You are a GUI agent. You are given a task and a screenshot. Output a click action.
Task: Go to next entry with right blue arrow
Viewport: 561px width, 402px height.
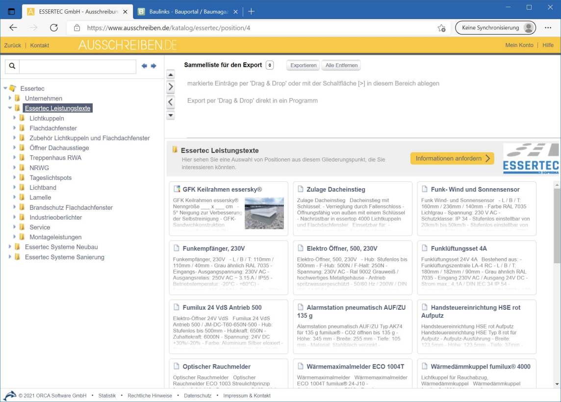coord(153,66)
